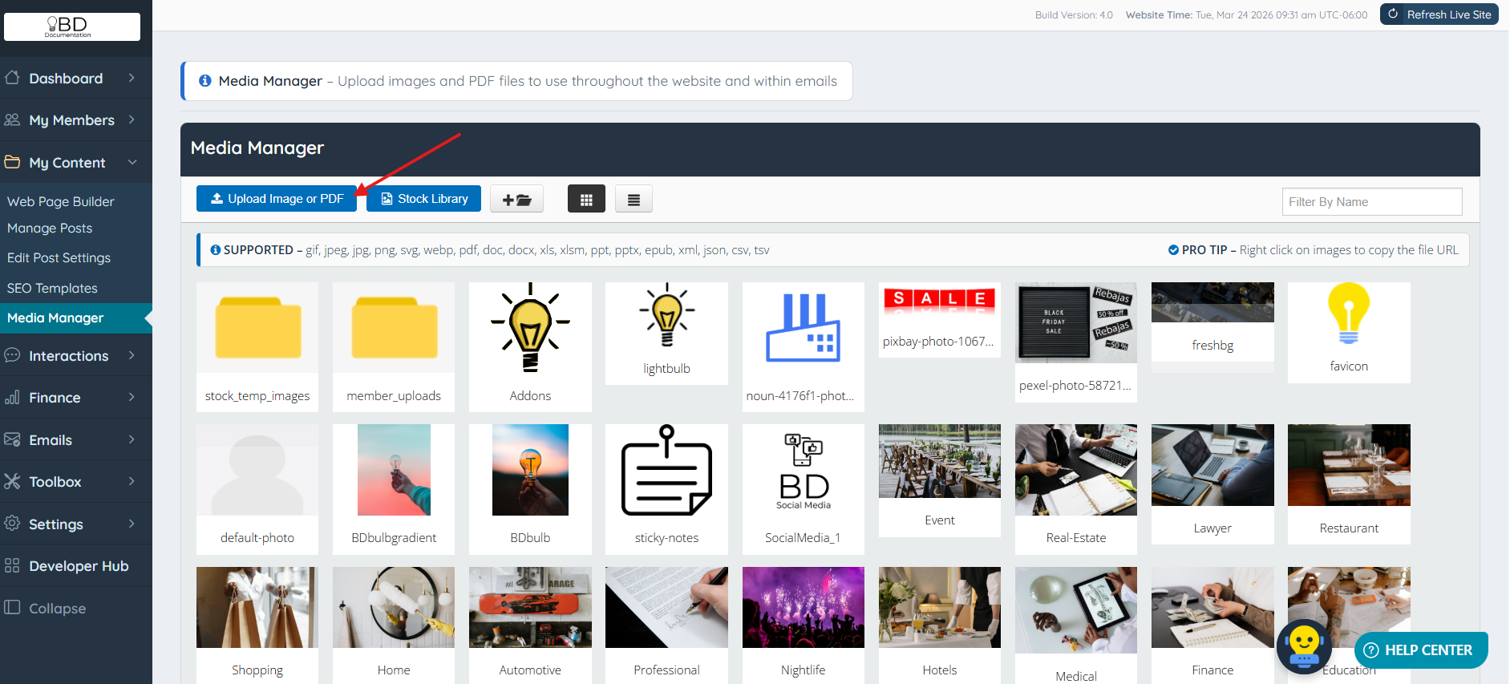The image size is (1510, 684).
Task: Switch to list view
Action: 634,200
